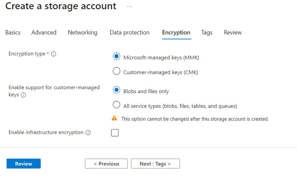Go back with Previous button
Screen dimensions: 297x177
pos(106,164)
